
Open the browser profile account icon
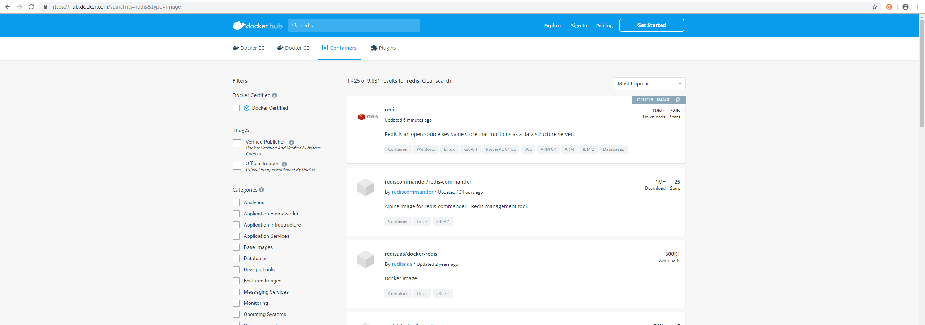pos(905,7)
